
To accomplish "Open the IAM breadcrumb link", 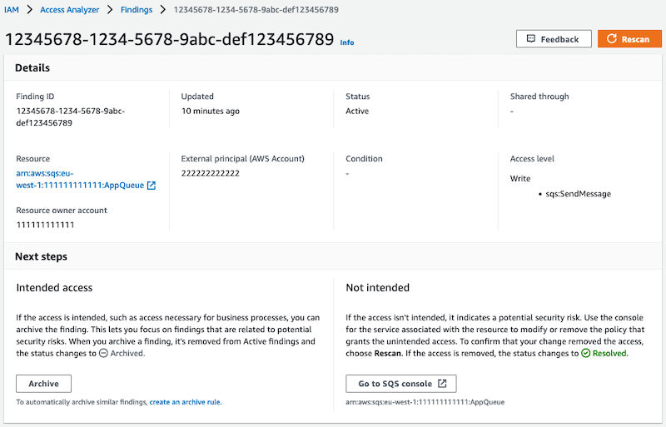I will click(12, 9).
